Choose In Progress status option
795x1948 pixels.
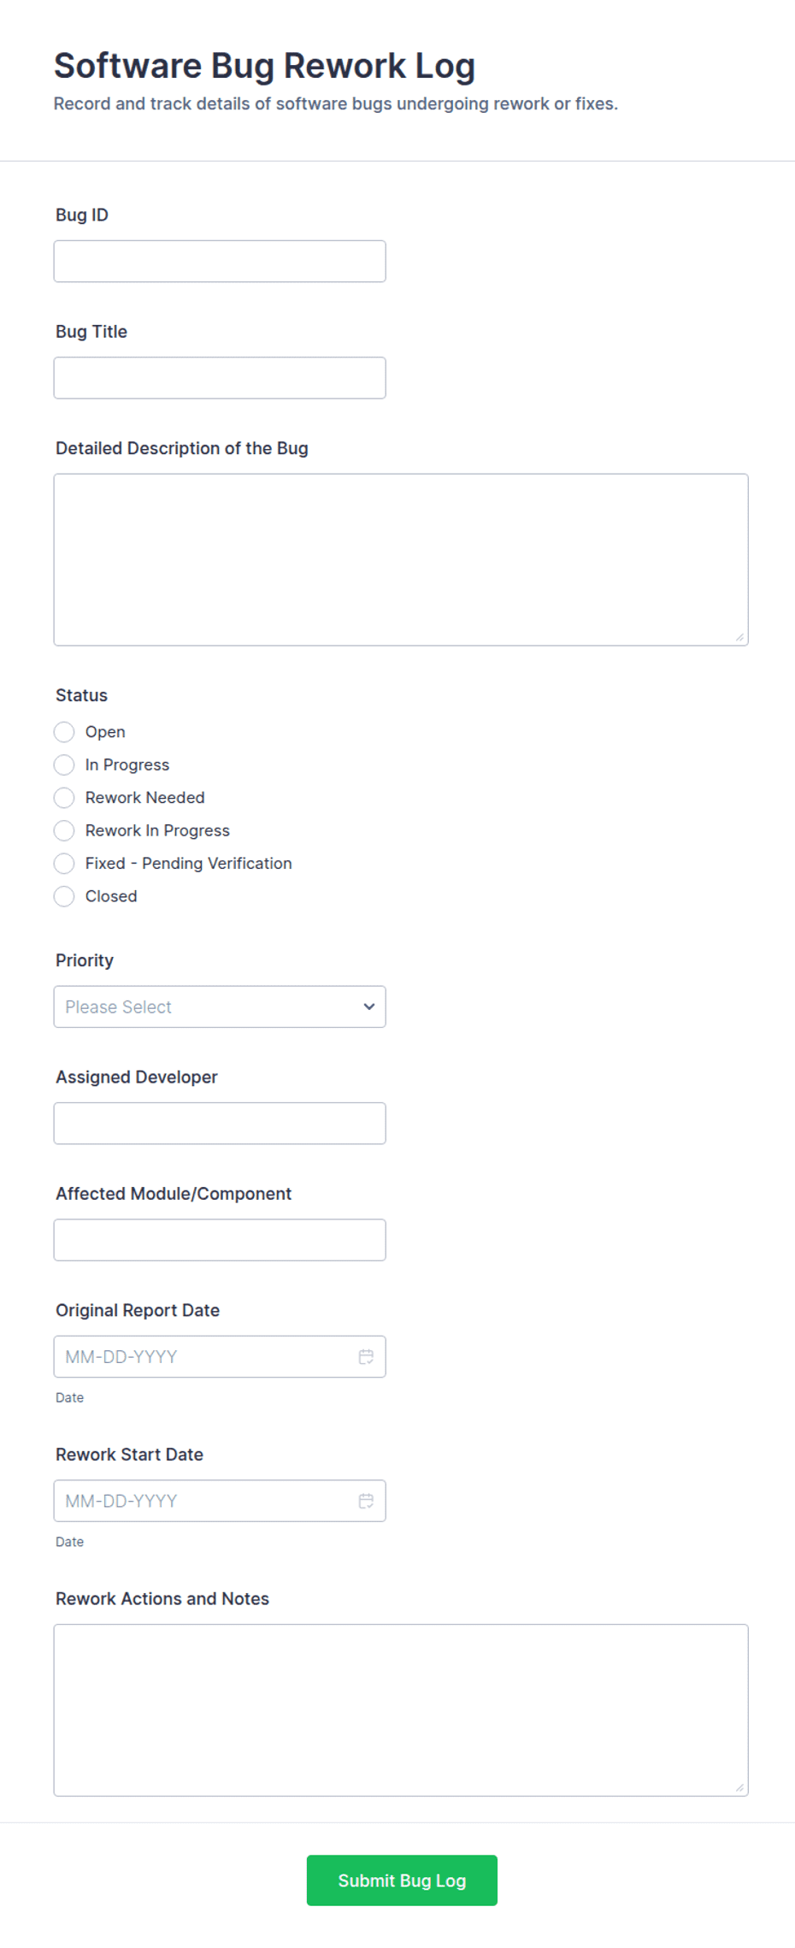point(64,764)
